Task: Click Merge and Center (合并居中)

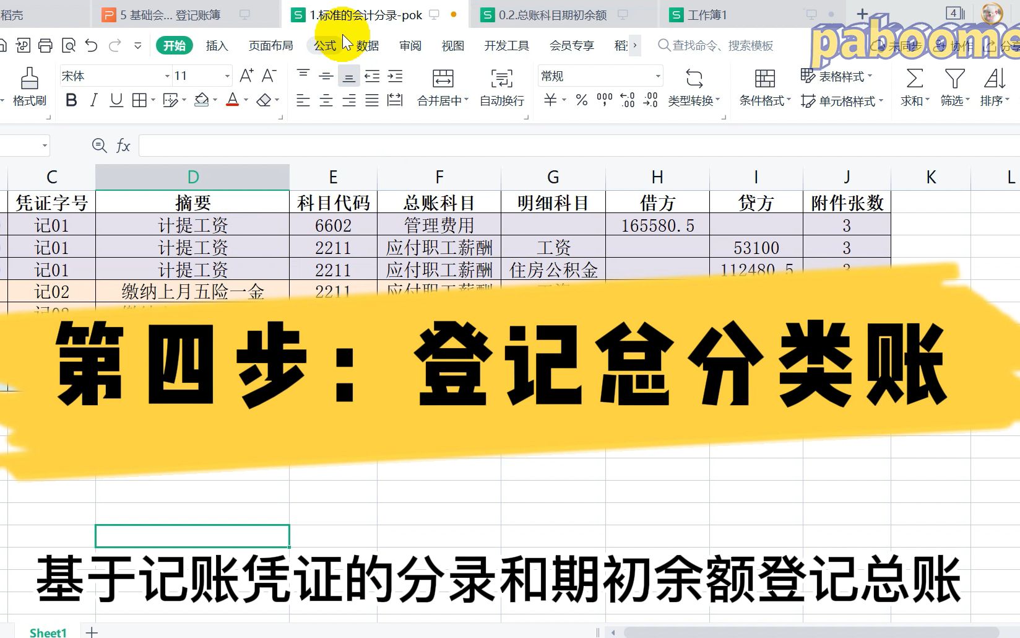Action: (x=443, y=87)
